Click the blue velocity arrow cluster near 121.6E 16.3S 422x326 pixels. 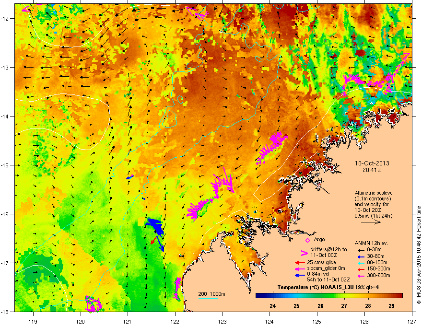click(156, 227)
